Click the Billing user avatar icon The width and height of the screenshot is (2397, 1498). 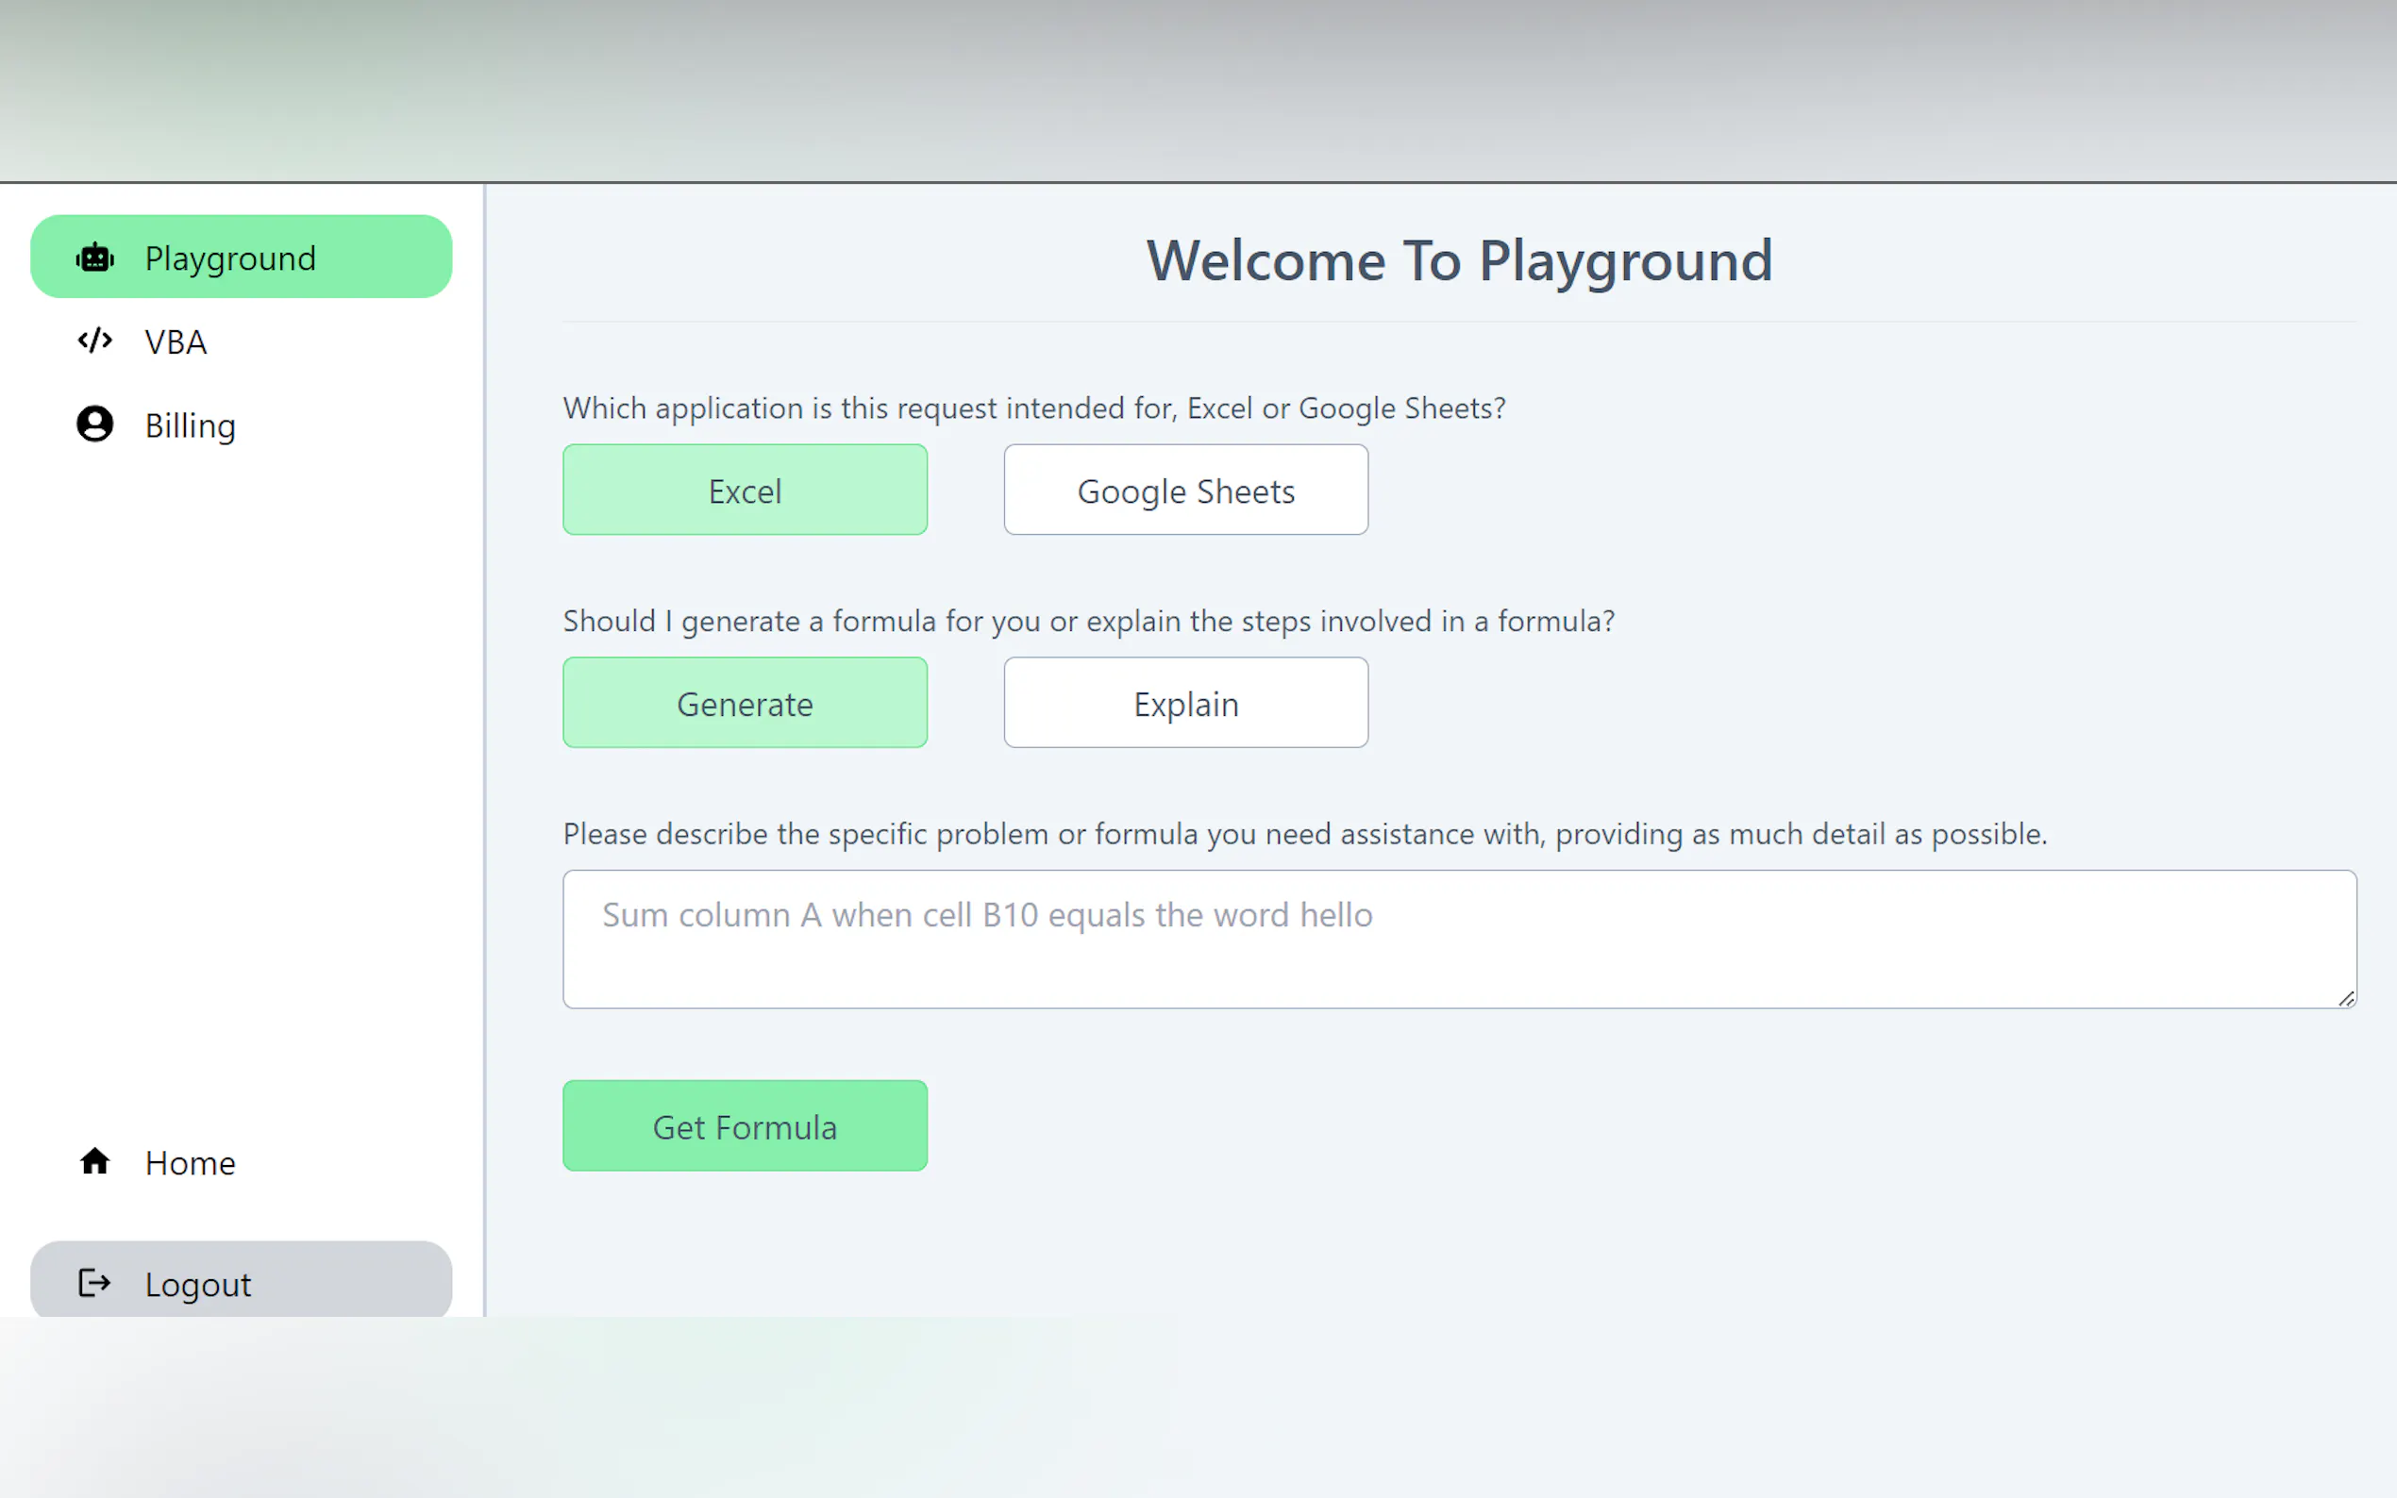[x=95, y=424]
